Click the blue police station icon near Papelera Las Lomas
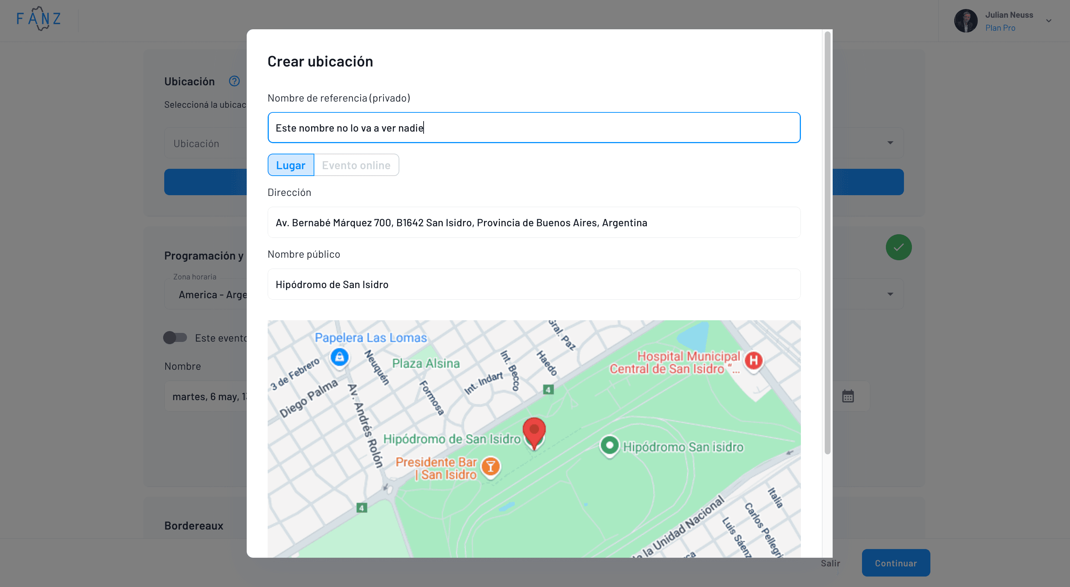This screenshot has width=1070, height=587. 340,357
